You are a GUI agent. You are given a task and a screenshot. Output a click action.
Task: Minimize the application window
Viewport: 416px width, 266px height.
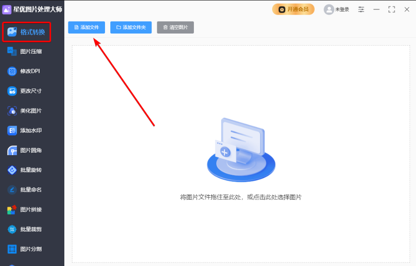[376, 9]
